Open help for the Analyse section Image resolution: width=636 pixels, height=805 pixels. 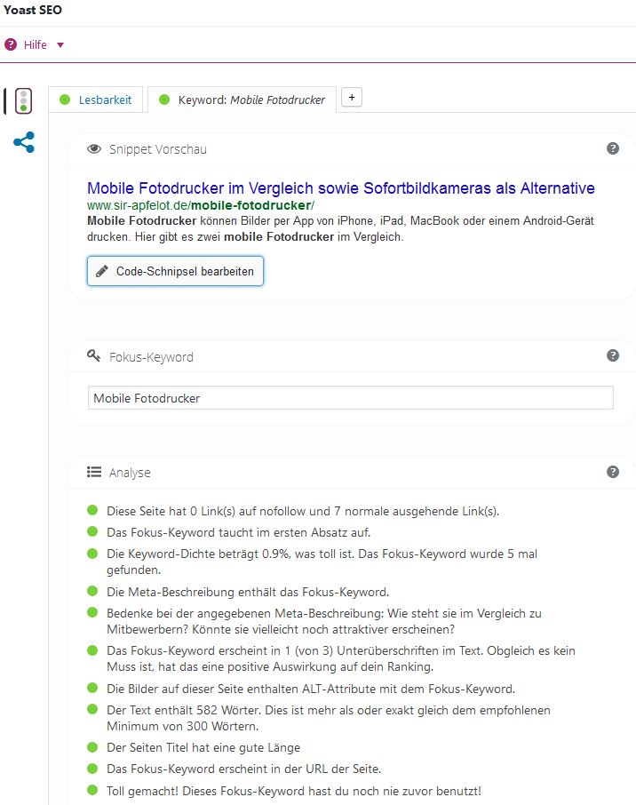point(613,472)
